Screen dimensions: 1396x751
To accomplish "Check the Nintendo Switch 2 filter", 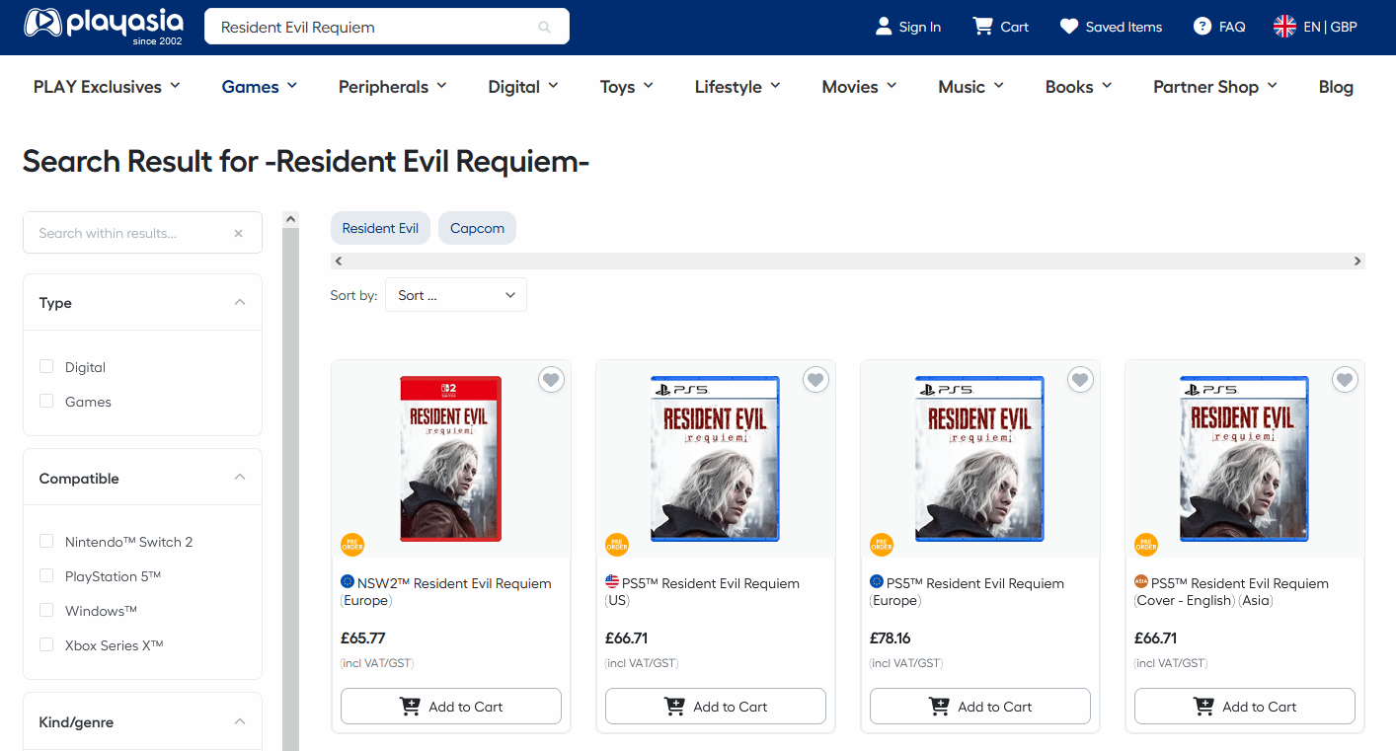I will [x=46, y=541].
